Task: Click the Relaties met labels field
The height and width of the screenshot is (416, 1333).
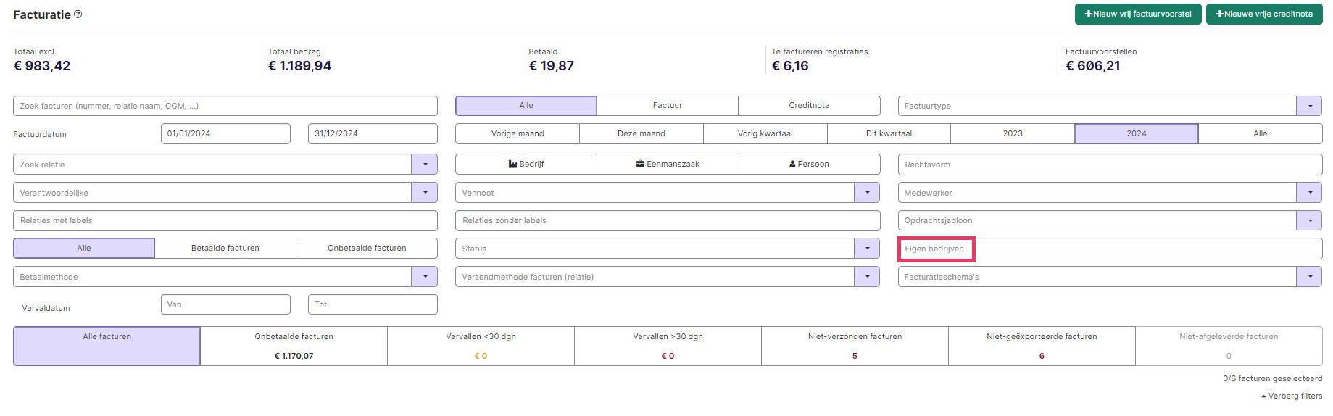Action: (225, 220)
